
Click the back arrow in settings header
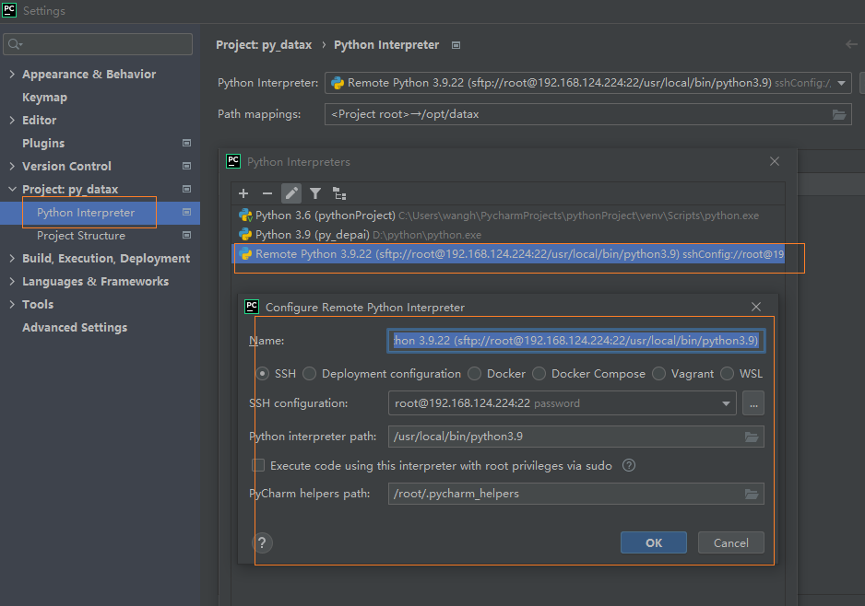click(x=852, y=44)
